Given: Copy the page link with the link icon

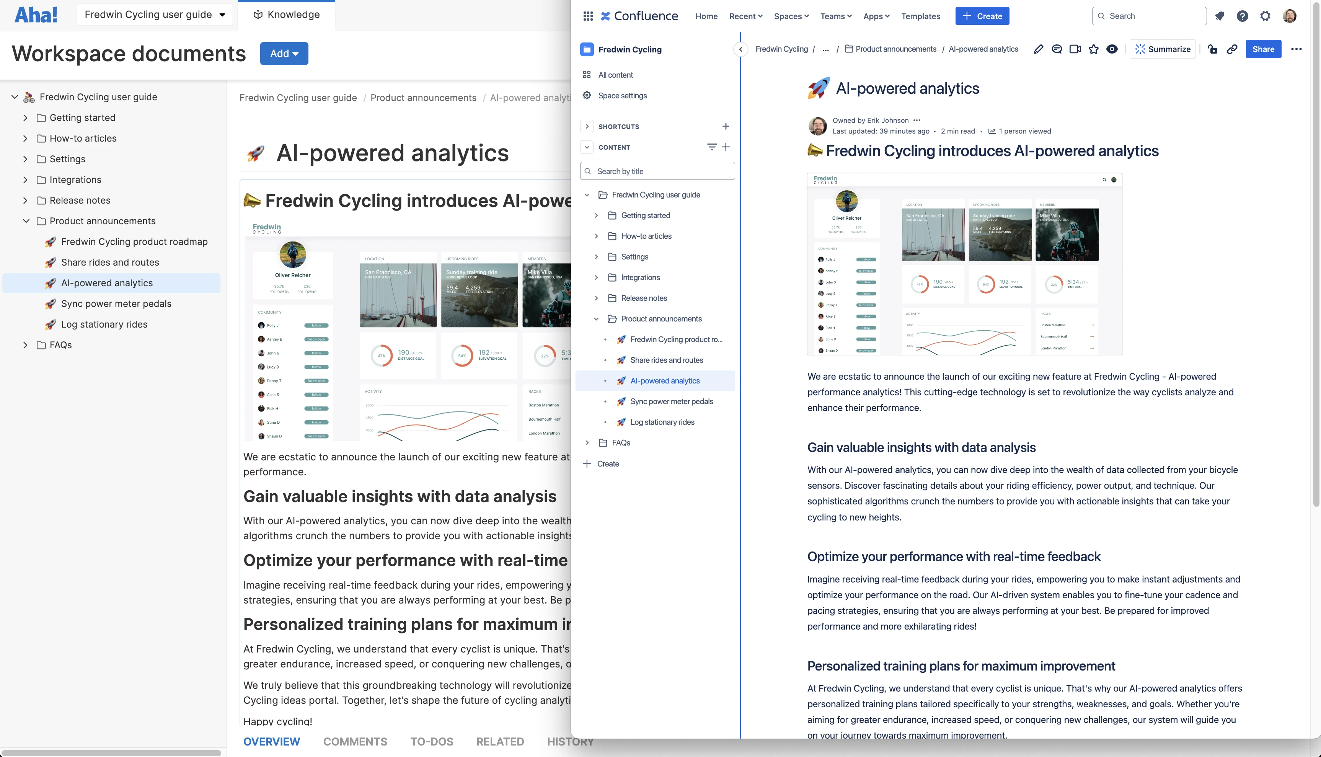Looking at the screenshot, I should pos(1231,49).
